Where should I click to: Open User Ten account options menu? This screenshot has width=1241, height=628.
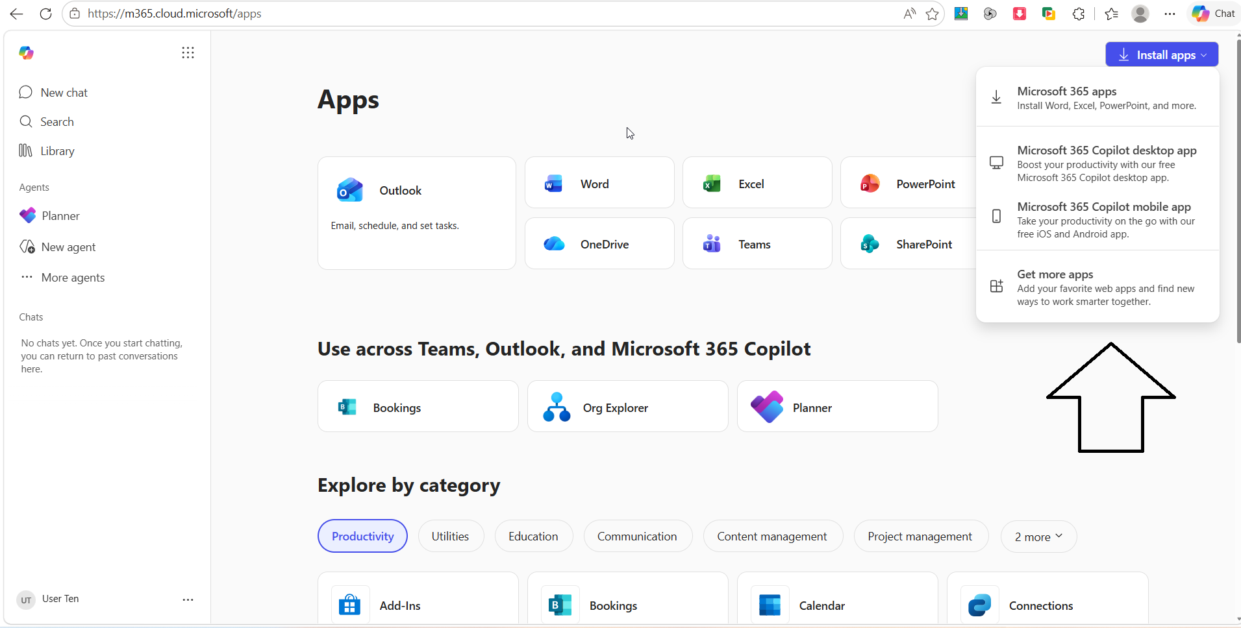188,599
